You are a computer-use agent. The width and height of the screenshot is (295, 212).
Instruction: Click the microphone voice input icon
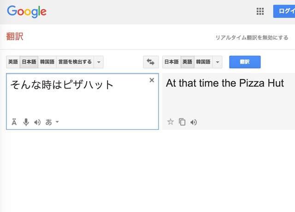point(26,122)
